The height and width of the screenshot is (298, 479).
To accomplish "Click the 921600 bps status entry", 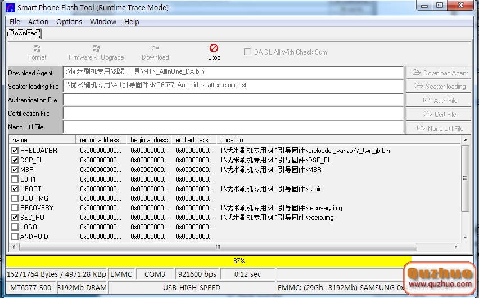I will 197,274.
